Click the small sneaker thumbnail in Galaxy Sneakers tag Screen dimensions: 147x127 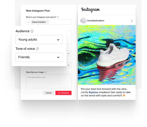[x=29, y=22]
